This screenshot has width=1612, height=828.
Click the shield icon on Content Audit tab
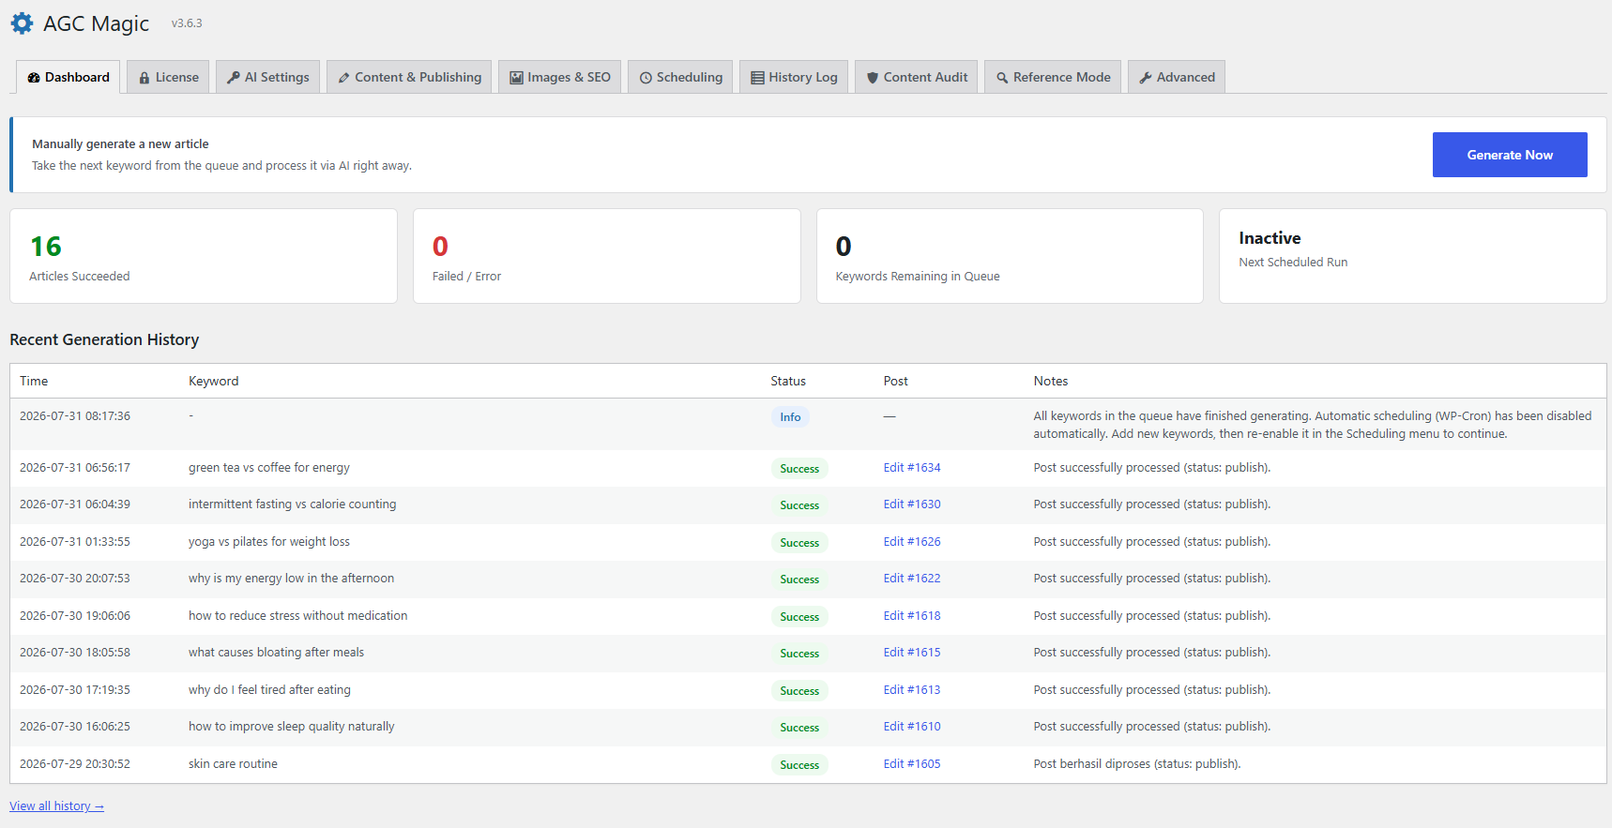[x=873, y=78]
